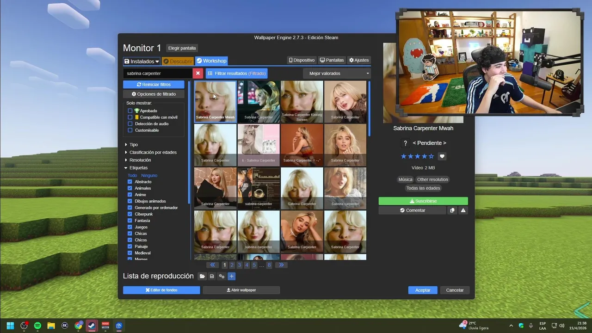Viewport: 592px width, 333px height.
Task: Open microphone tray icon
Action: tap(531, 326)
